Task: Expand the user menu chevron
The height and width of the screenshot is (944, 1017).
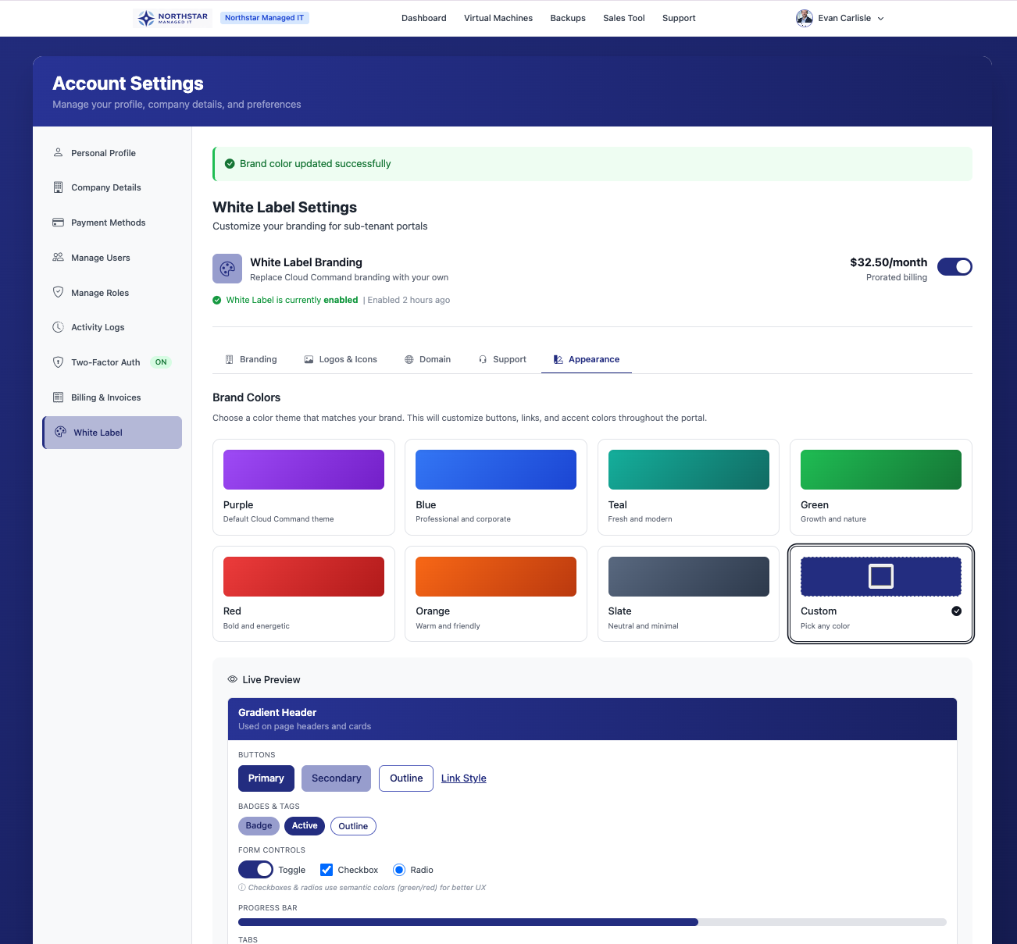Action: pyautogui.click(x=881, y=18)
